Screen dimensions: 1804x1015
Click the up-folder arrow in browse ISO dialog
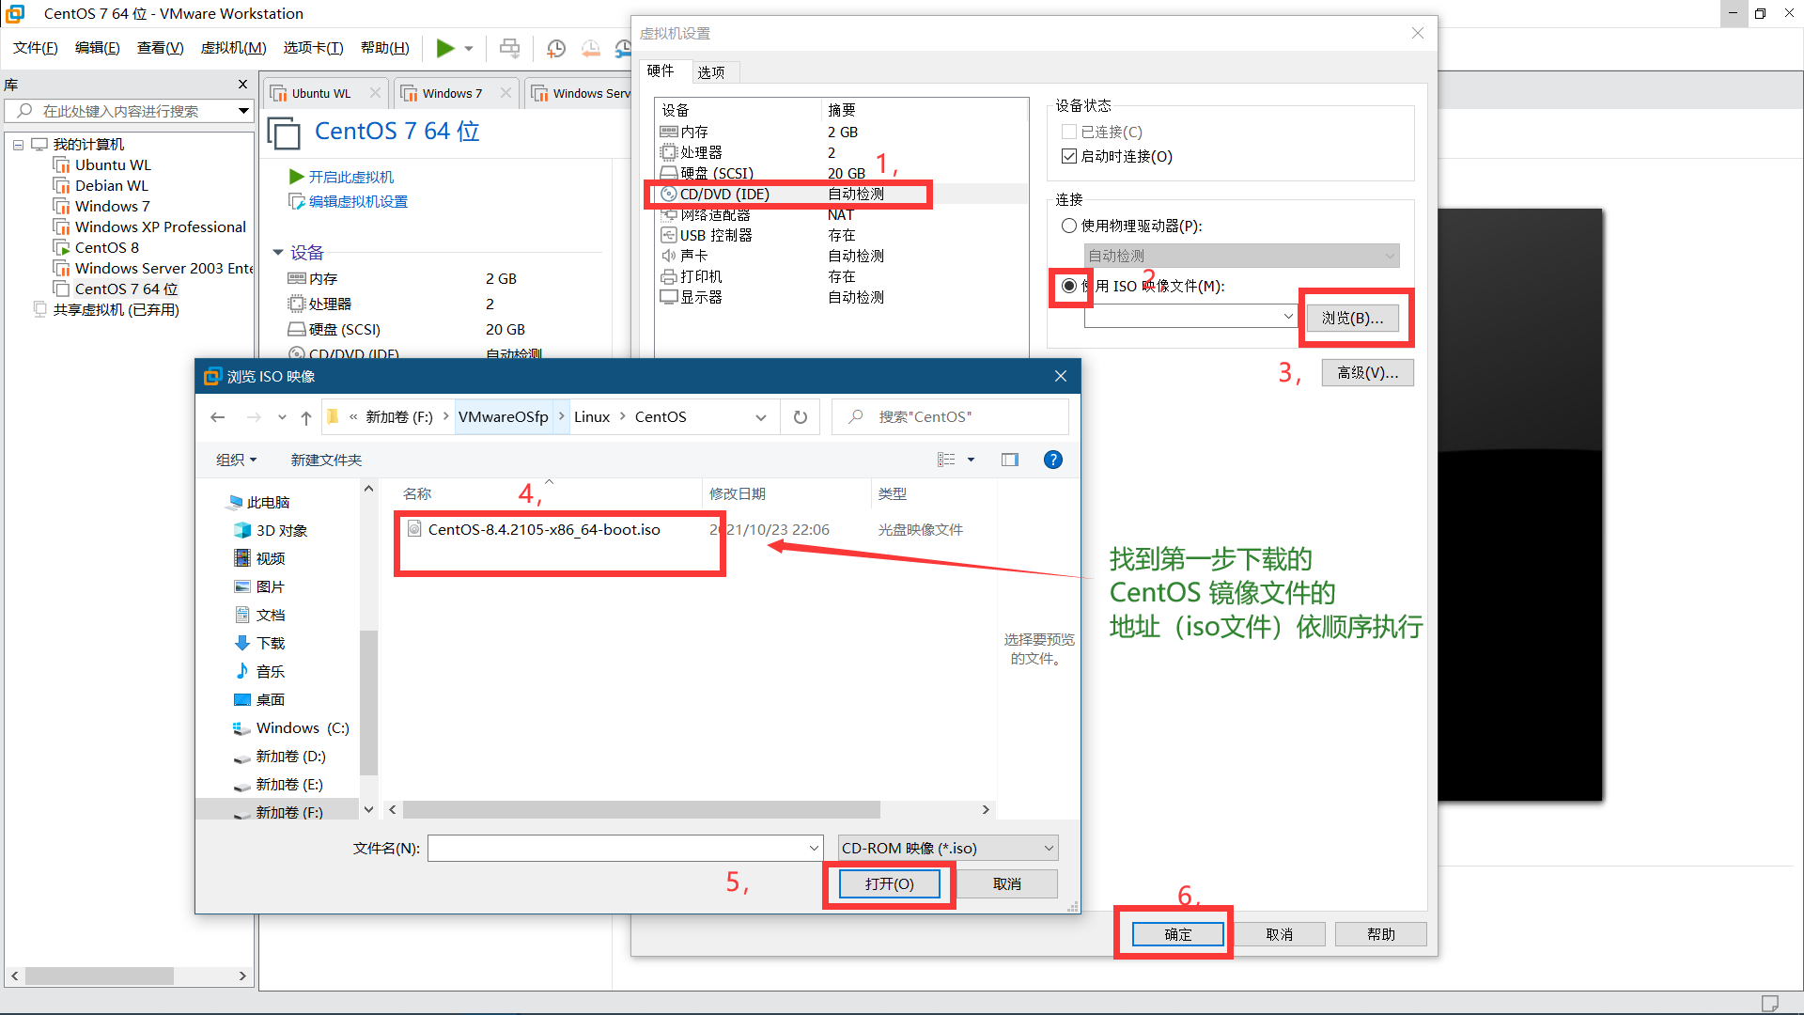point(306,417)
